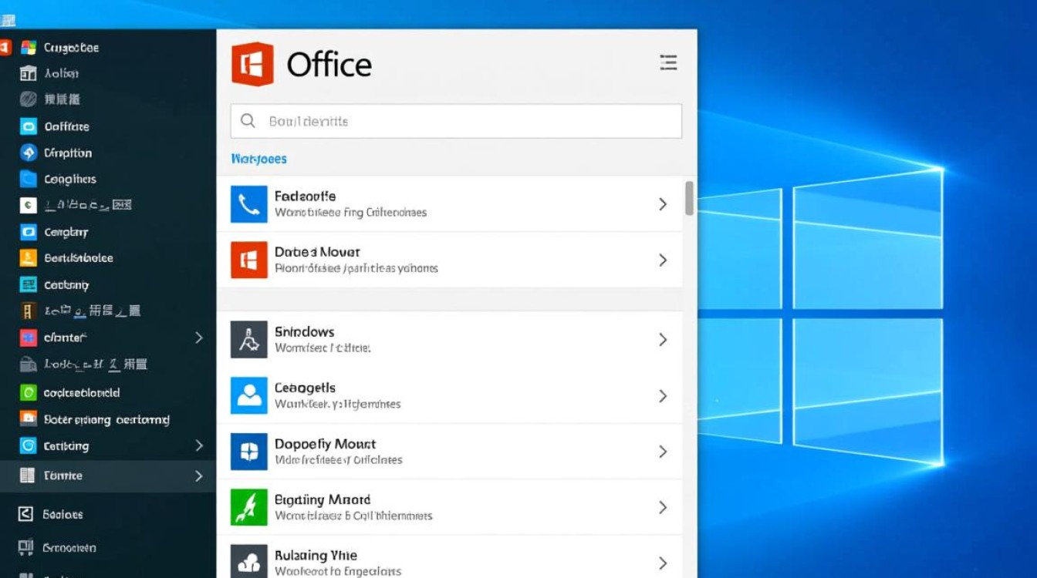Viewport: 1037px width, 578px height.
Task: Click the 'Bulaging Vhie' row title
Action: pos(316,555)
